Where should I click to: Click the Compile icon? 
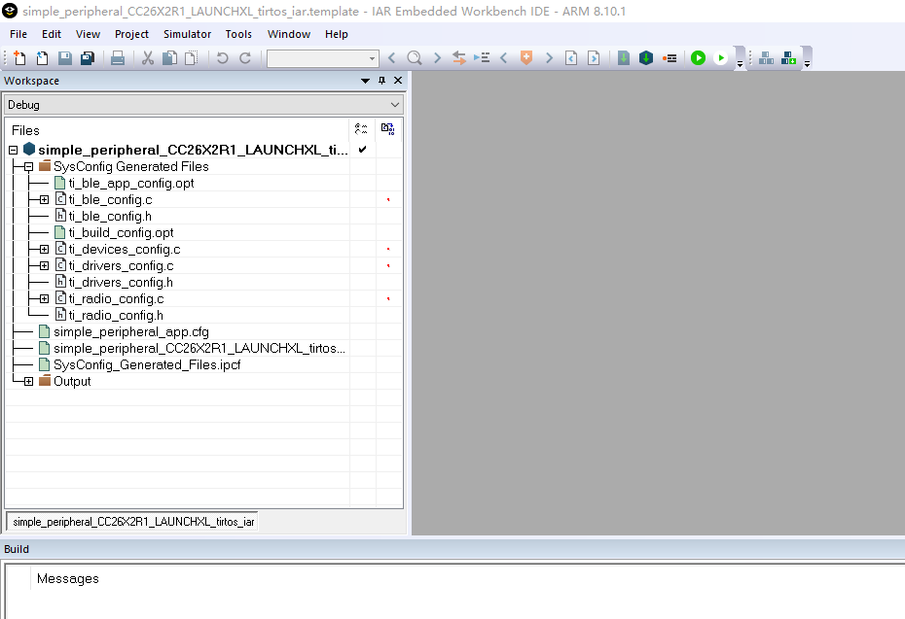624,57
